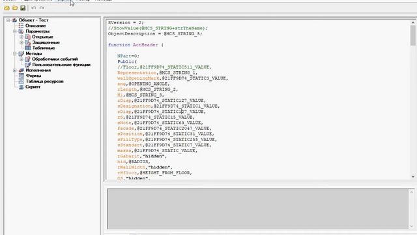Click the H1,@MCS_STRING_3 line

tap(141, 95)
